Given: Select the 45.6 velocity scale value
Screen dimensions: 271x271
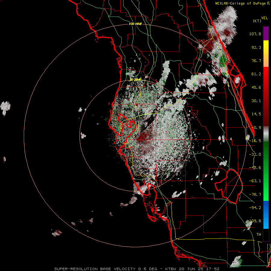Looking at the screenshot, I should point(256,87).
